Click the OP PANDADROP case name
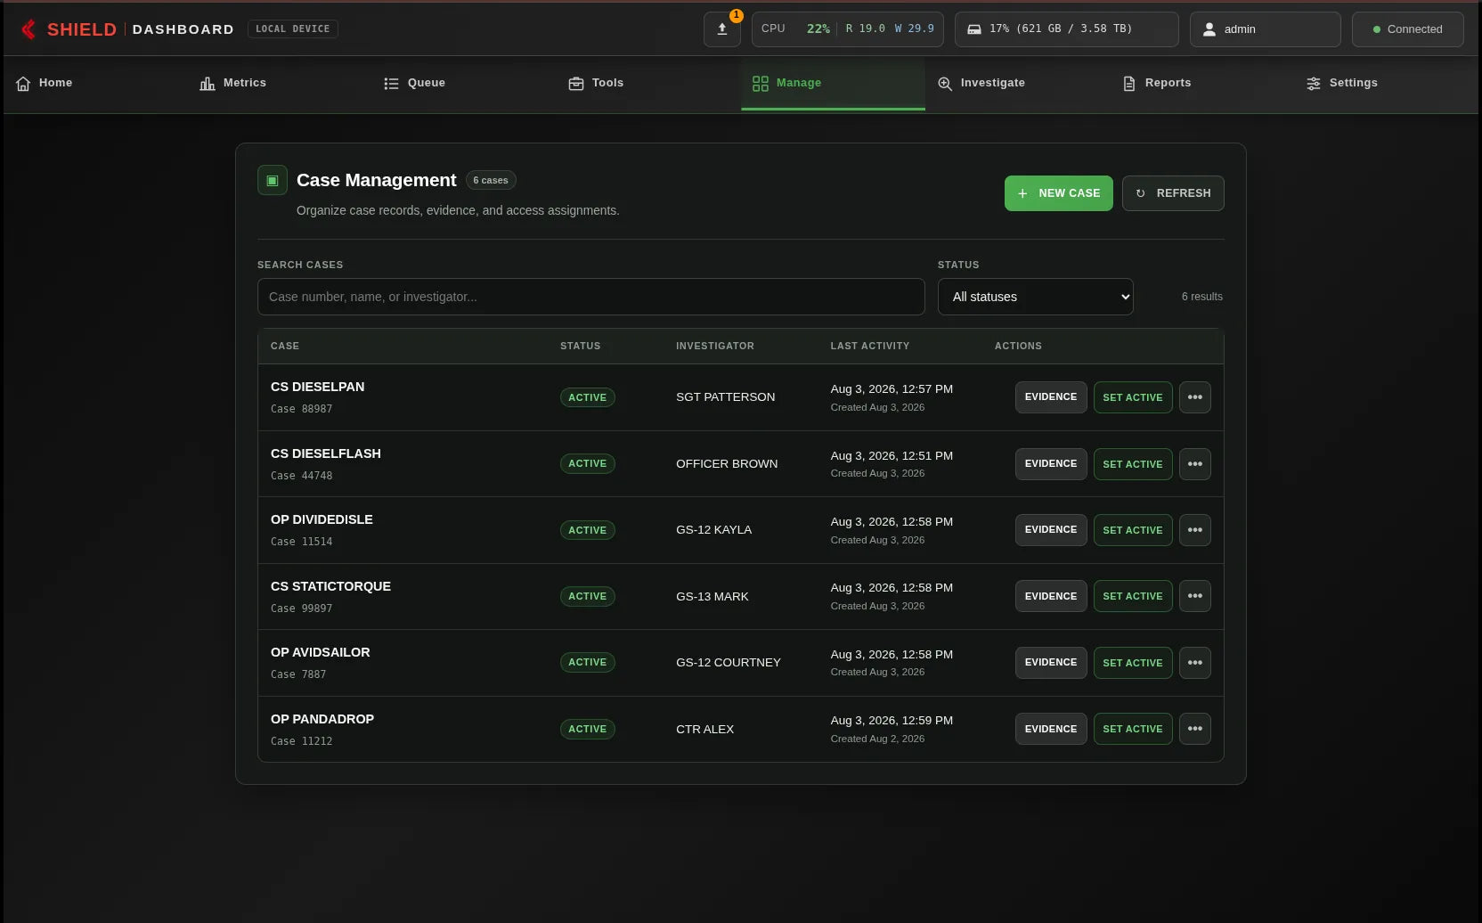This screenshot has width=1482, height=923. coord(322,719)
